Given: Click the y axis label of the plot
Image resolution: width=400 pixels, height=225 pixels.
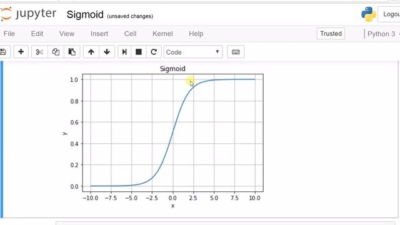Looking at the screenshot, I should [65, 133].
